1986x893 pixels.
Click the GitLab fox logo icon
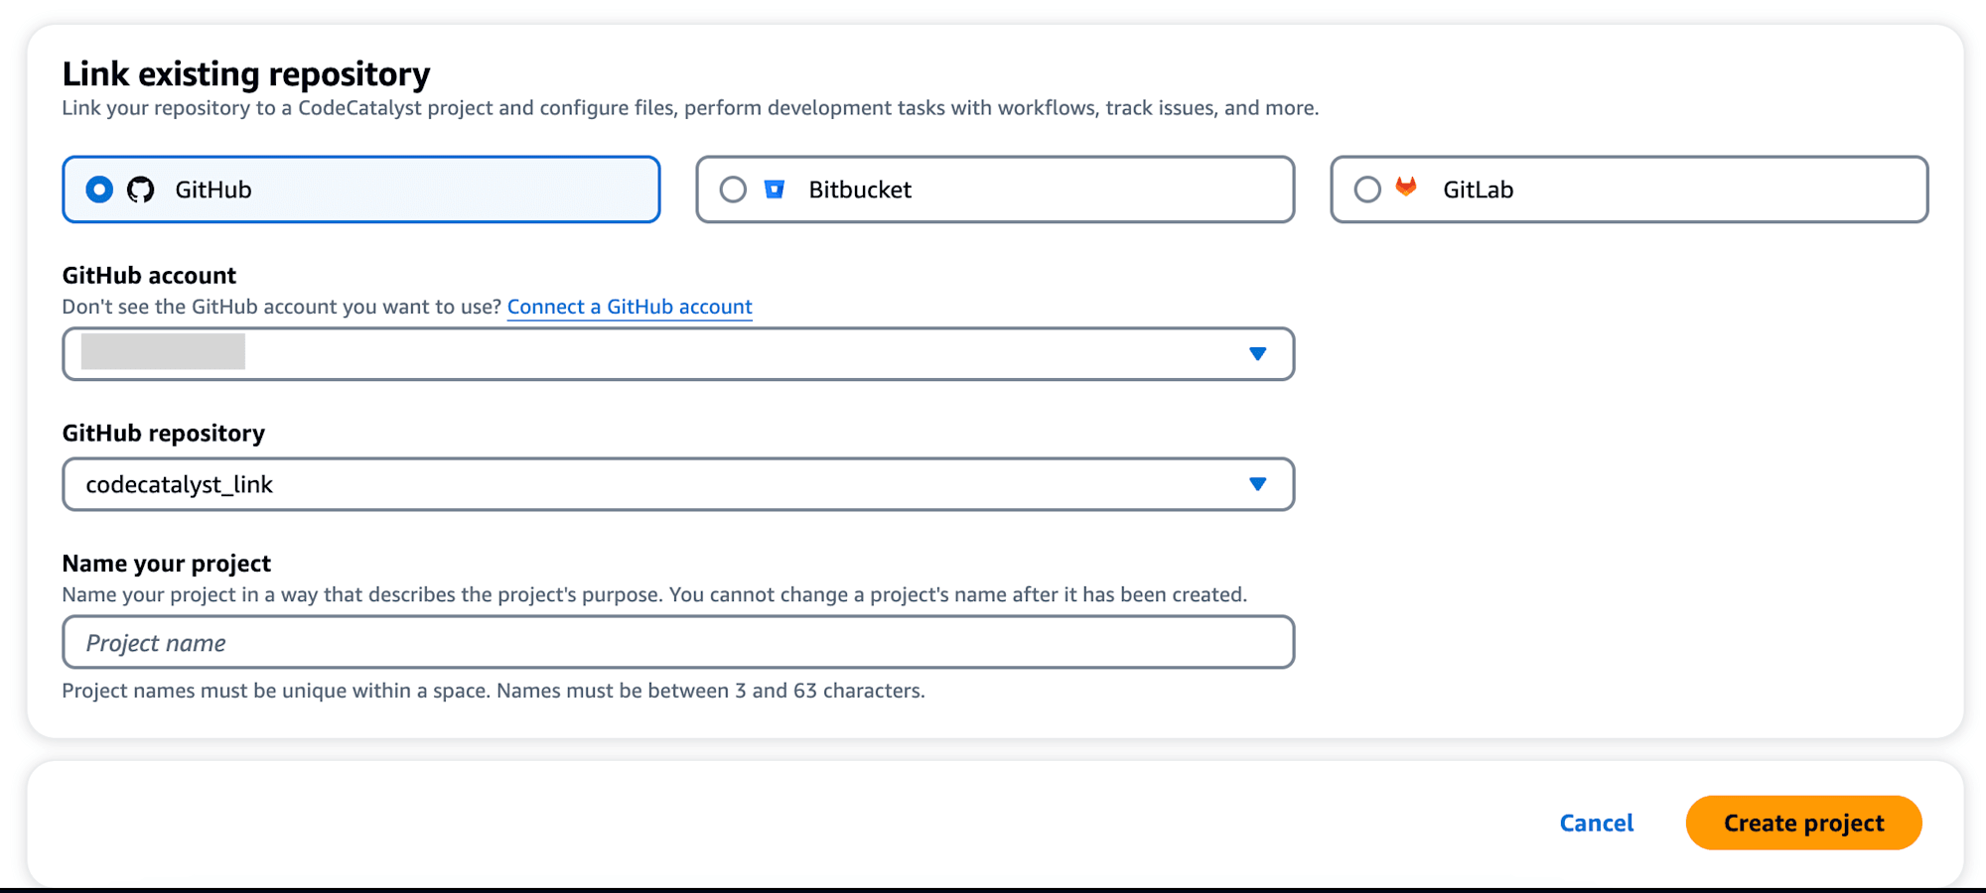pyautogui.click(x=1406, y=187)
